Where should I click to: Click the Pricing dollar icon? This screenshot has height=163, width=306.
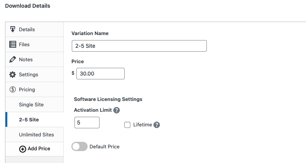coord(12,89)
